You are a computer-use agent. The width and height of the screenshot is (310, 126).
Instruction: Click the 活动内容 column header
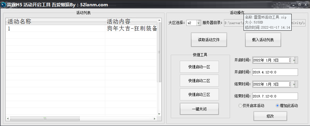(x=131, y=22)
